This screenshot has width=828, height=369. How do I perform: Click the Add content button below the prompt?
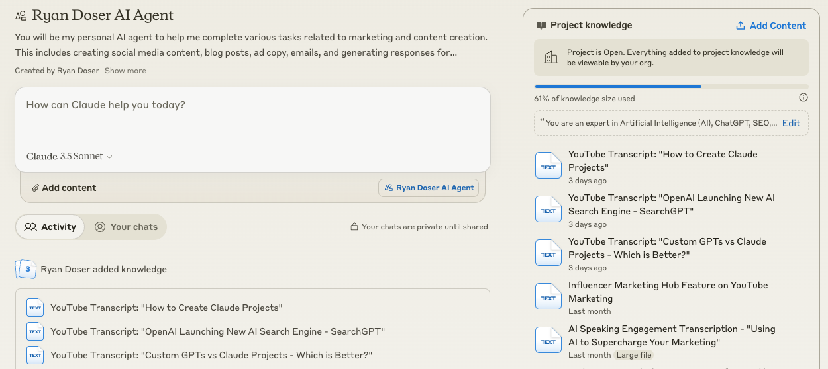64,188
